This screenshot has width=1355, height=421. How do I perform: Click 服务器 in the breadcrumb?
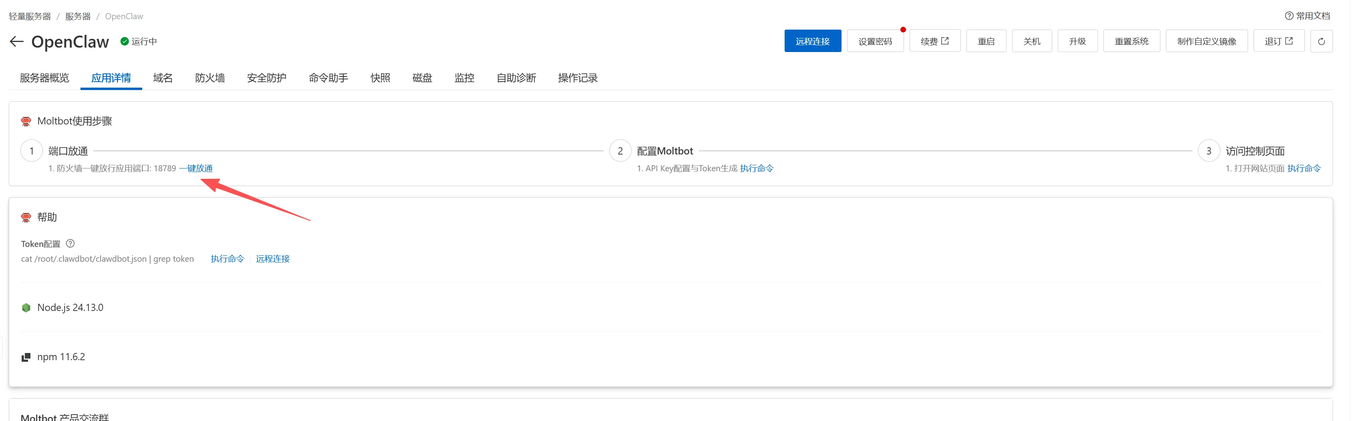coord(78,16)
